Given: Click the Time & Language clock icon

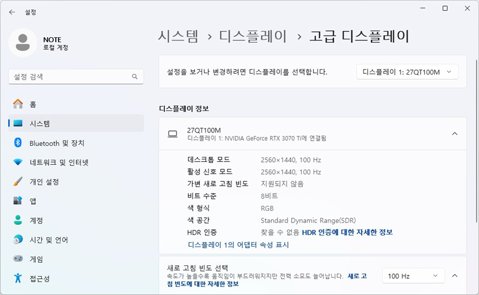Looking at the screenshot, I should tap(18, 240).
